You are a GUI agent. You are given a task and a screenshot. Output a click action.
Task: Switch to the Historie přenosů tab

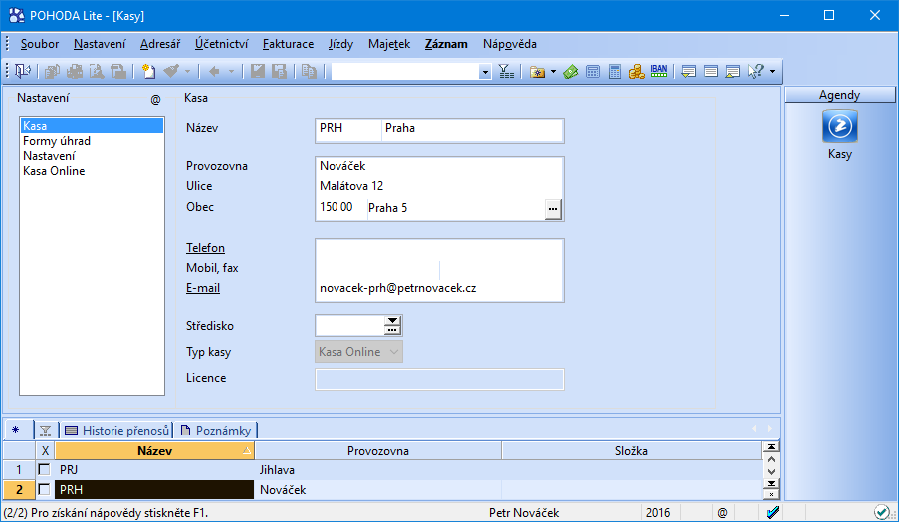117,431
